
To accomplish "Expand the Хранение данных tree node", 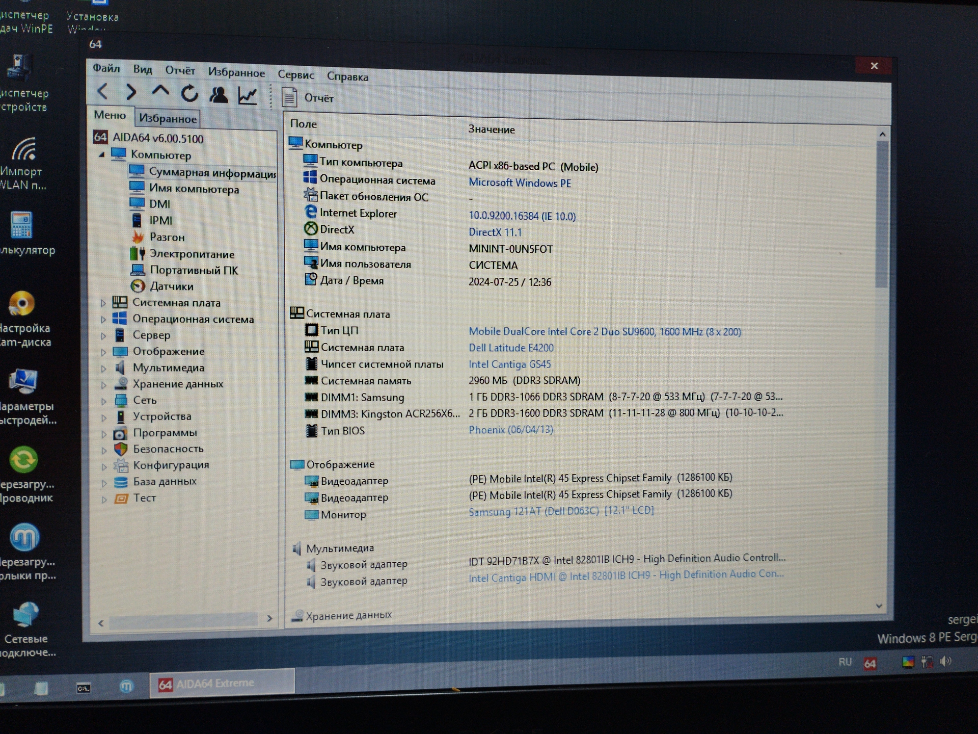I will click(103, 384).
